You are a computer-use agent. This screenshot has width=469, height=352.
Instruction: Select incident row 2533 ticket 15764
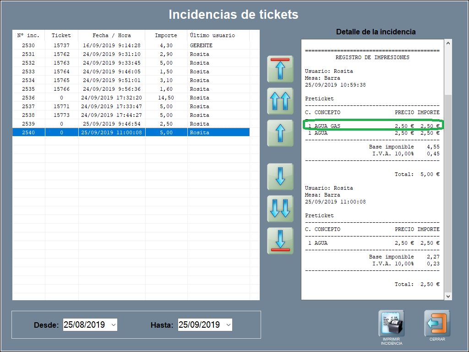point(131,71)
